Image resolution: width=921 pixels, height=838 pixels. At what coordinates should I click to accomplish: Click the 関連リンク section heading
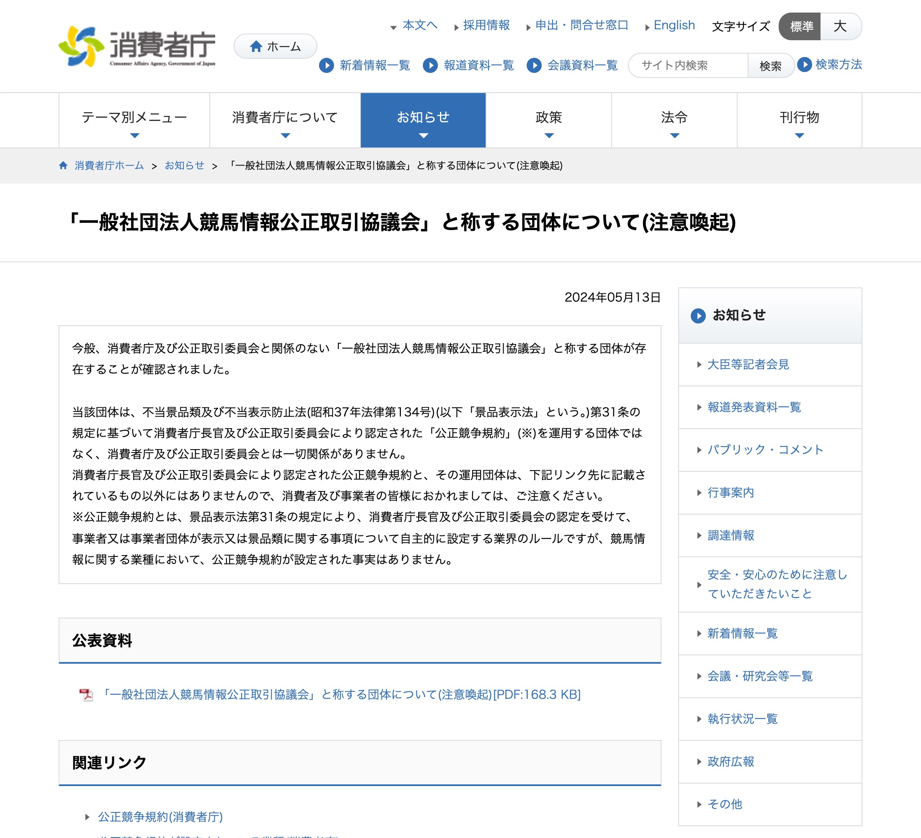(109, 763)
